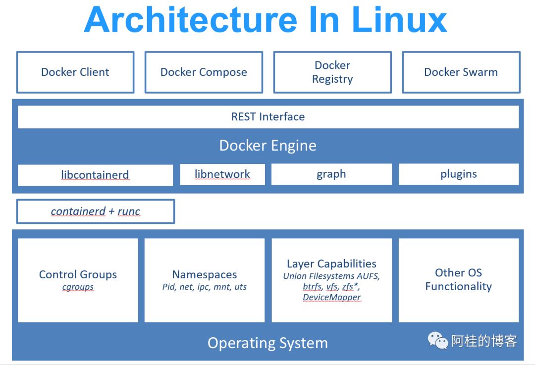Viewport: 535px width, 365px height.
Task: Click the WeChat logo icon
Action: [438, 340]
